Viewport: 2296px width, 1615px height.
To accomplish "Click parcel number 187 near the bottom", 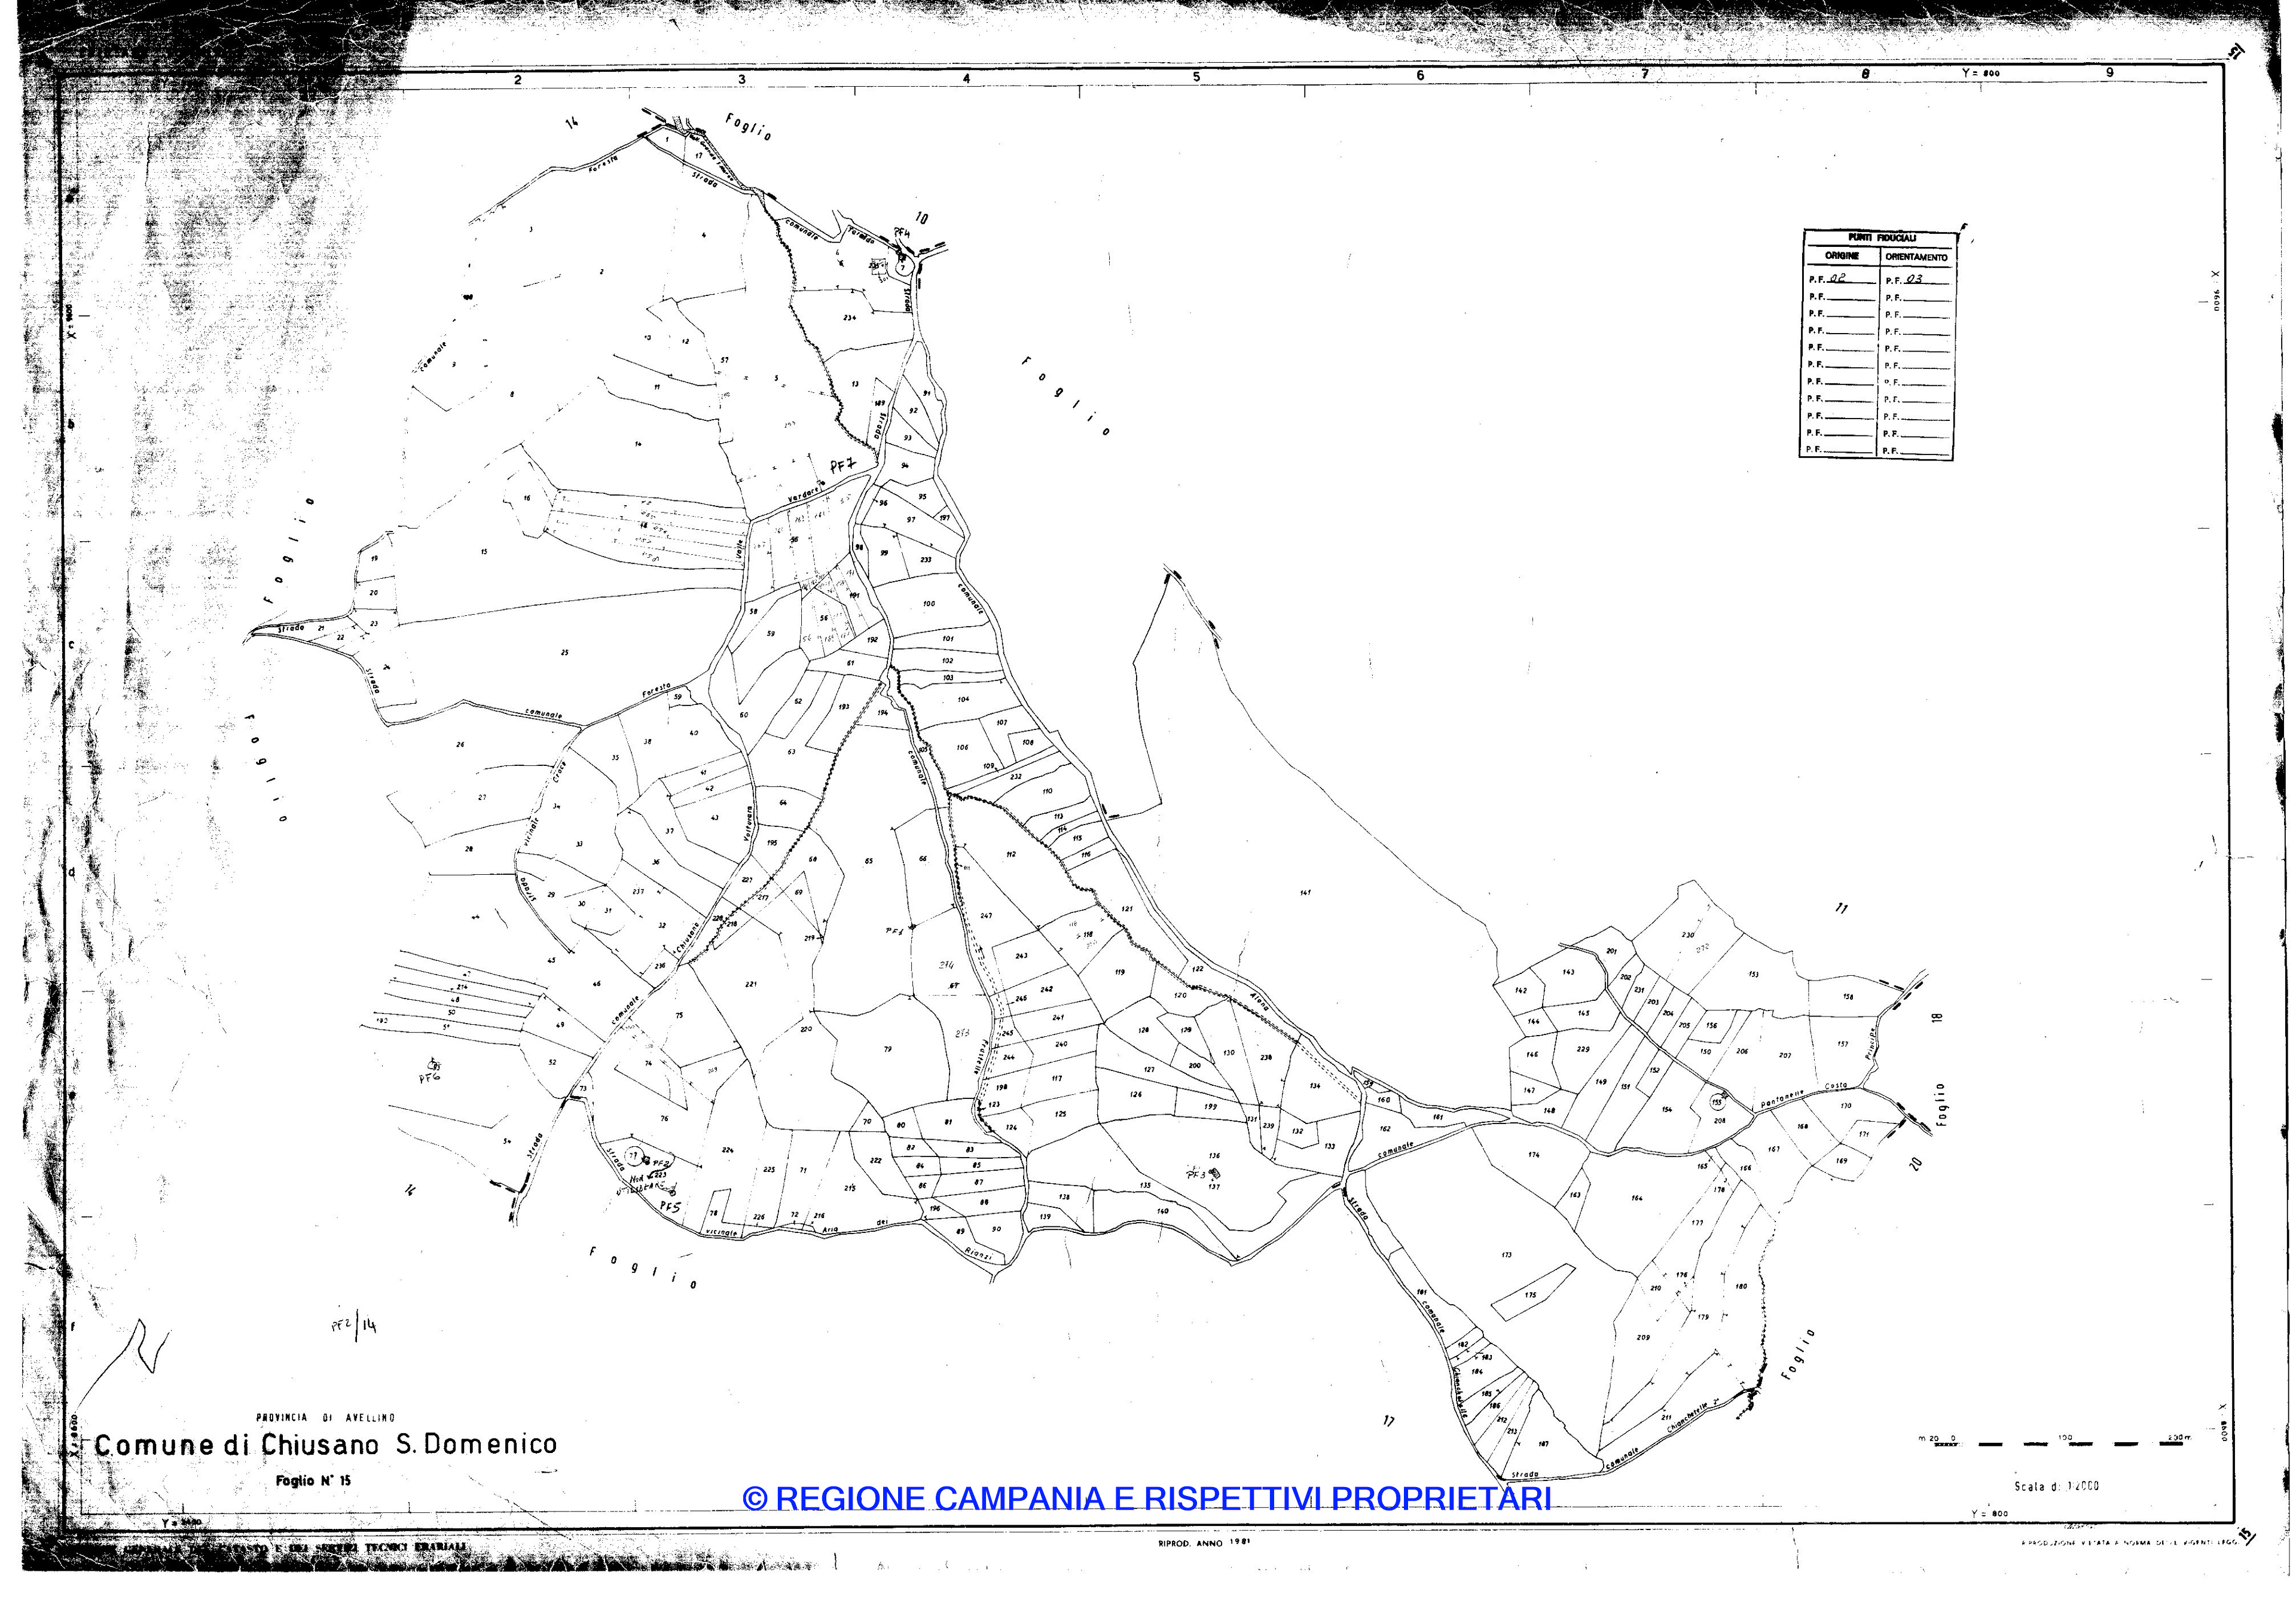I will [x=1543, y=1444].
